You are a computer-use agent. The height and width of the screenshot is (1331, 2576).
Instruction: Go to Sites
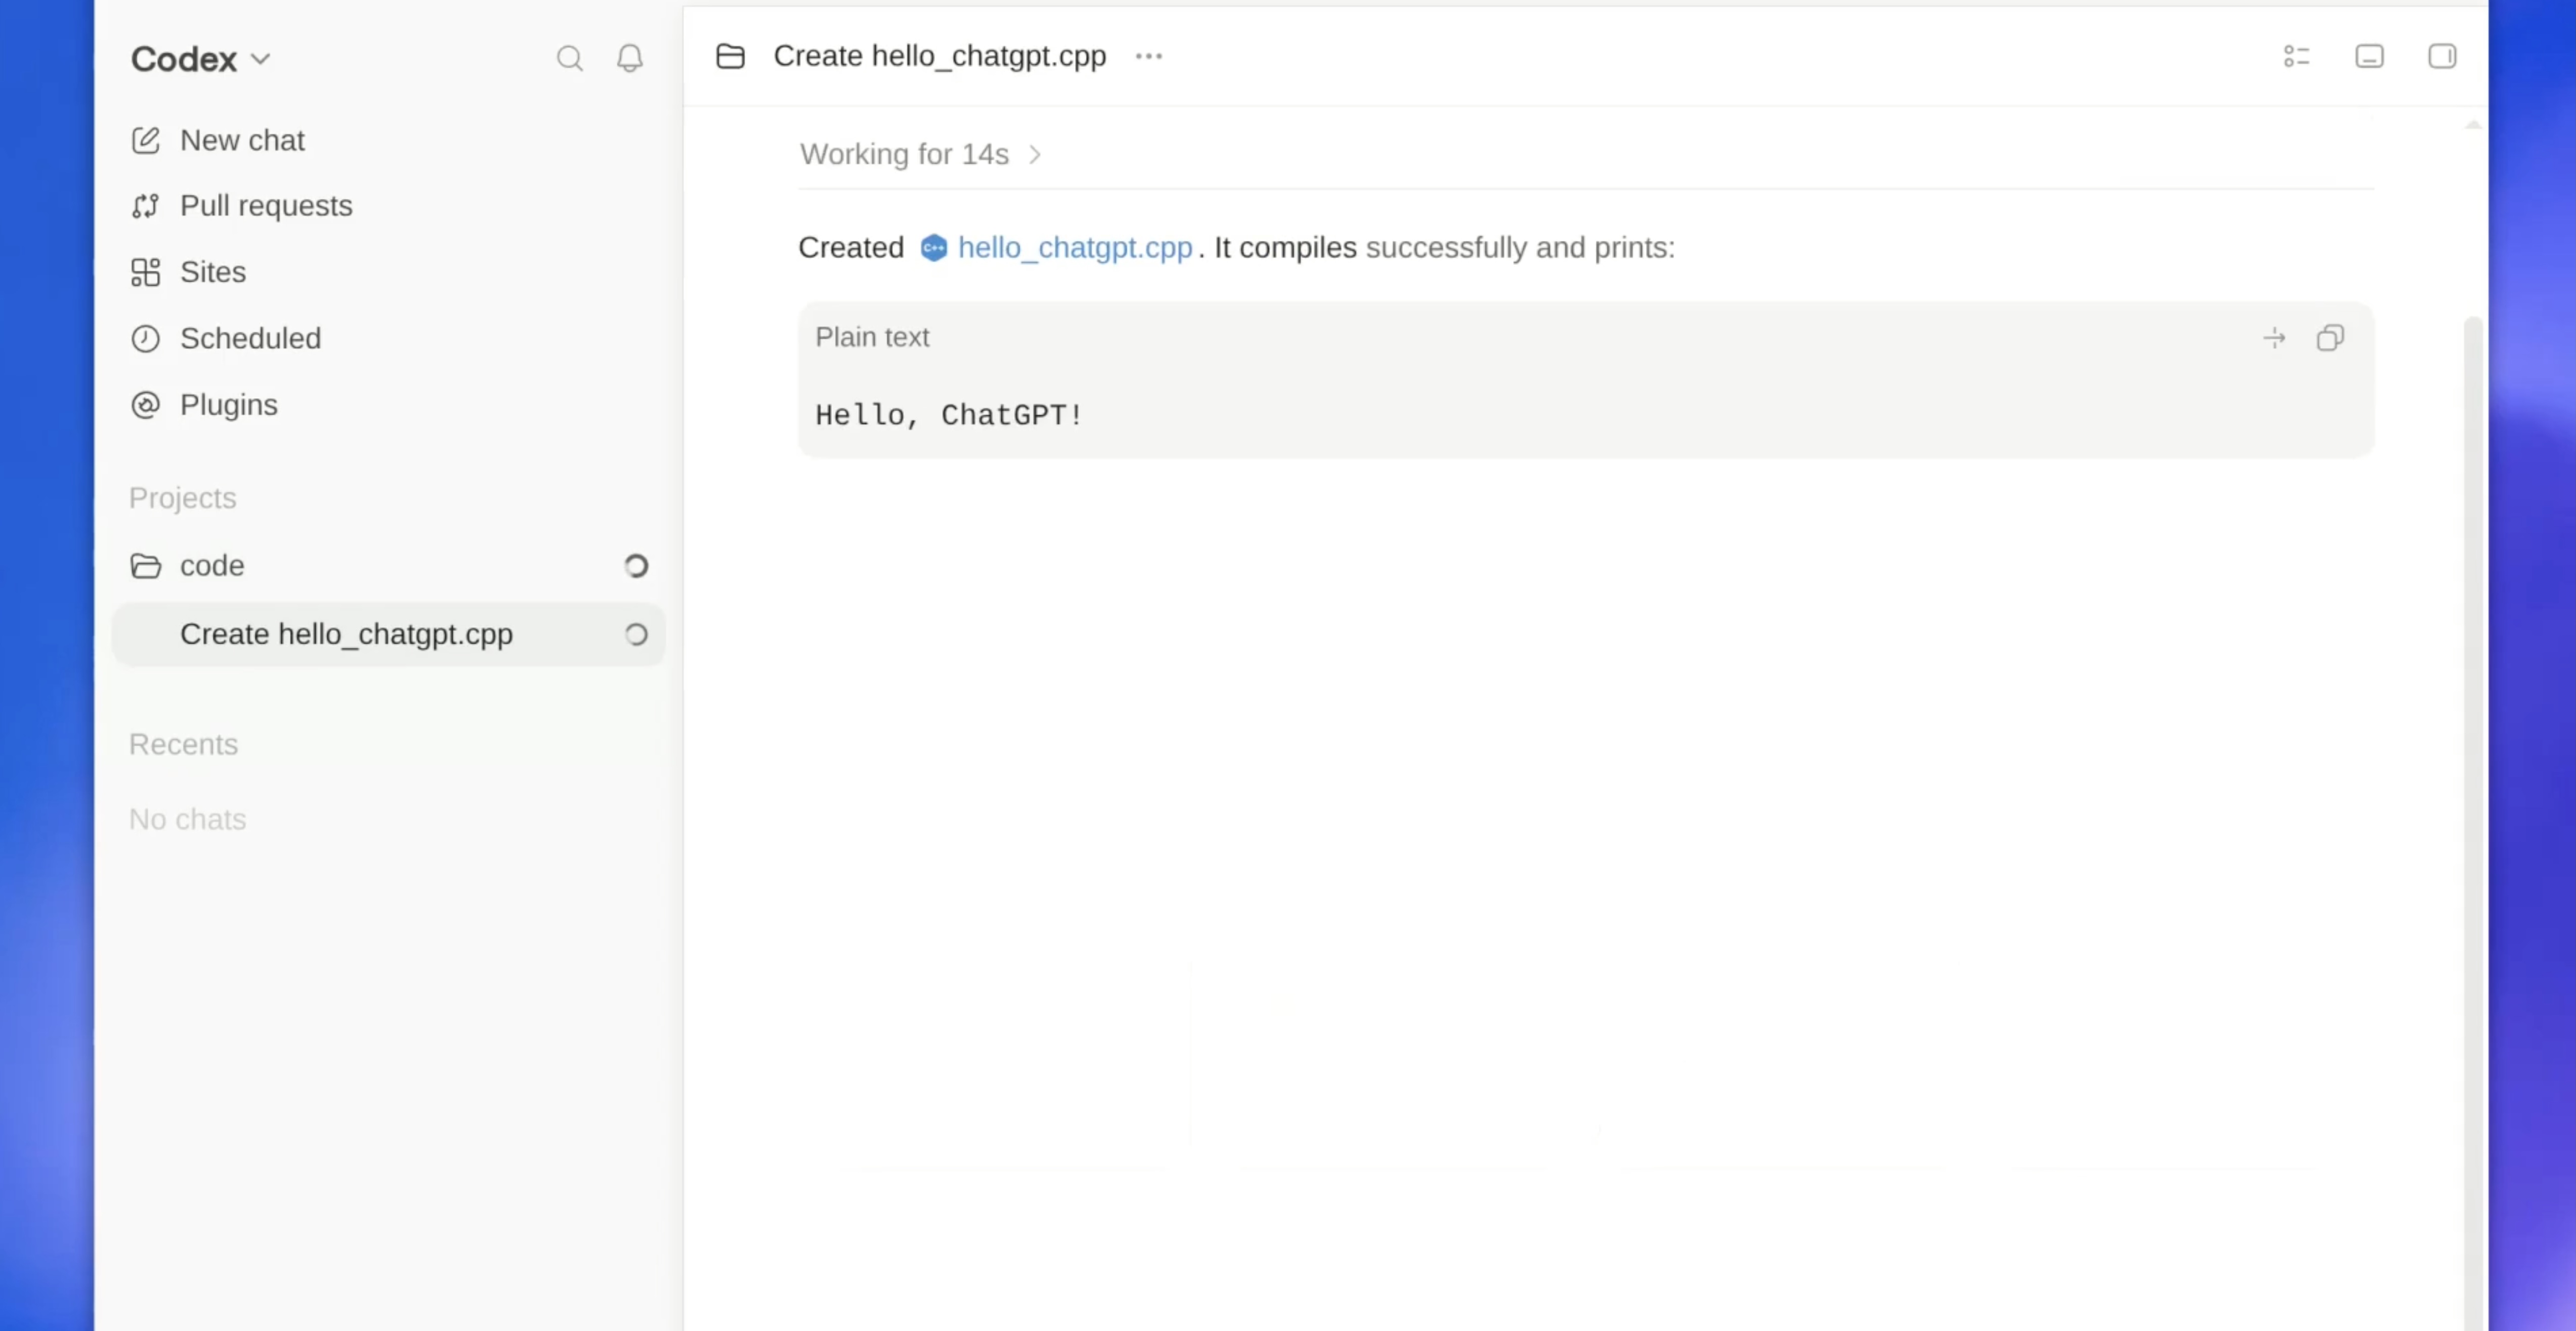click(188, 272)
